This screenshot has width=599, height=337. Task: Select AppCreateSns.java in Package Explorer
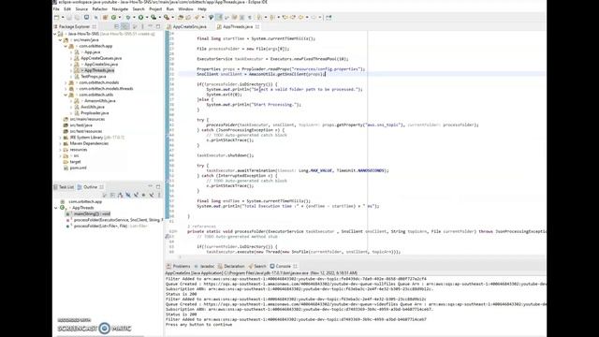tap(101, 65)
